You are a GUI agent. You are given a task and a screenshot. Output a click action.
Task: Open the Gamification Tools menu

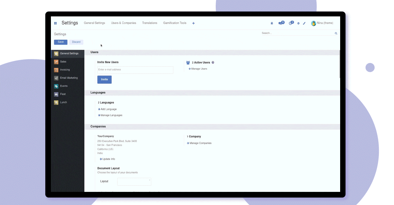click(175, 23)
